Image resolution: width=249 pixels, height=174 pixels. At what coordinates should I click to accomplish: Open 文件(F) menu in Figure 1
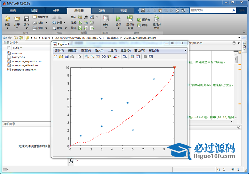click(59, 50)
